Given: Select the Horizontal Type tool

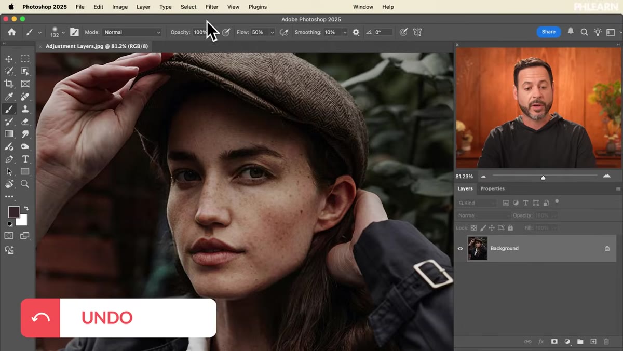Looking at the screenshot, I should 25,159.
